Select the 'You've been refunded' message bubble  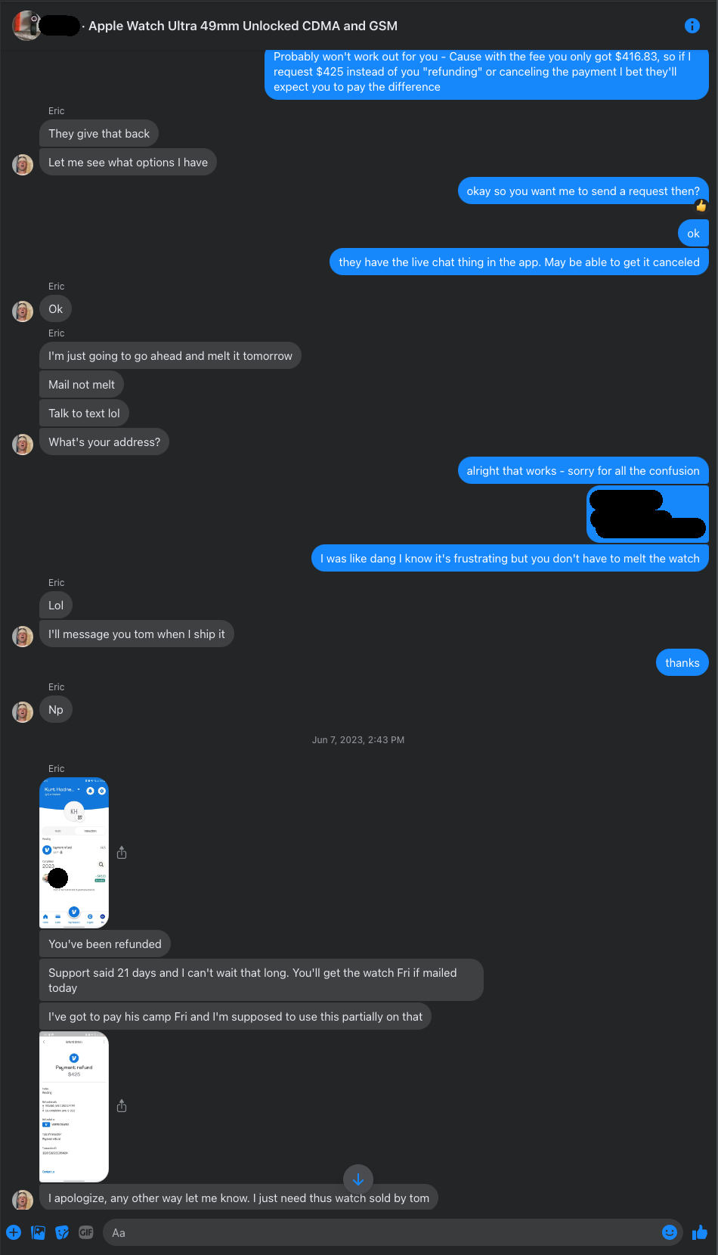tap(105, 944)
